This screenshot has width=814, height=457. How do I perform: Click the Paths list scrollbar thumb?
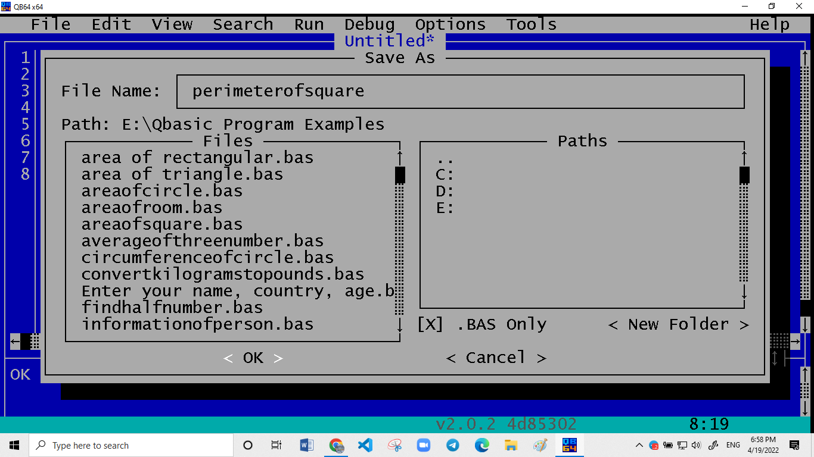pyautogui.click(x=744, y=175)
